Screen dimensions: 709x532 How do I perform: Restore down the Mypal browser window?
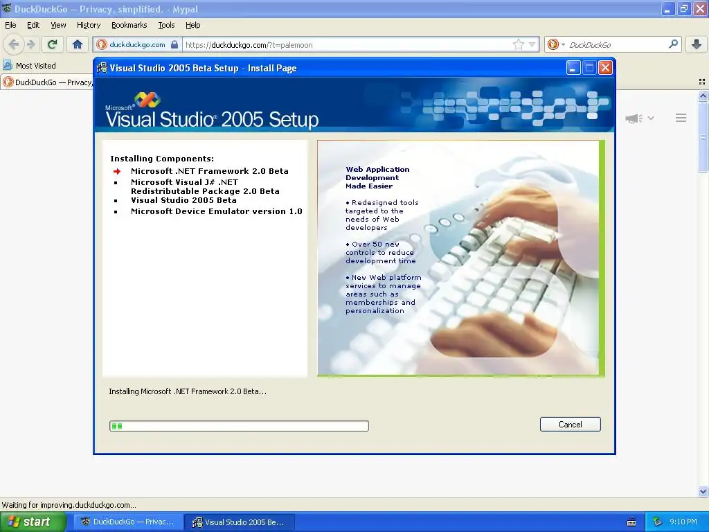point(683,8)
